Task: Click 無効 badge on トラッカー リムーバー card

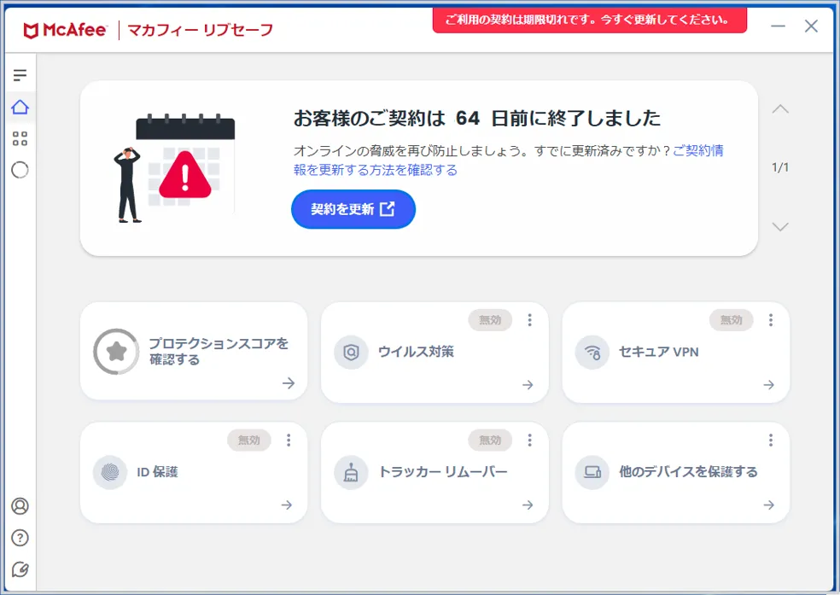Action: pos(490,440)
